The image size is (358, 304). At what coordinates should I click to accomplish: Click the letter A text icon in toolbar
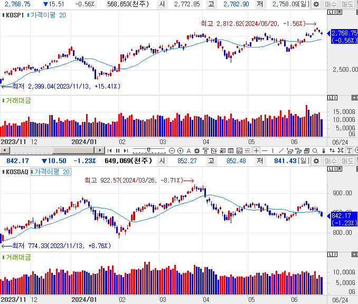(x=189, y=150)
